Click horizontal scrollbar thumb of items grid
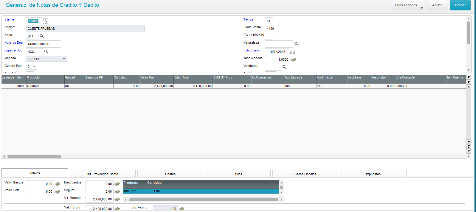The width and height of the screenshot is (476, 212). coord(34,156)
